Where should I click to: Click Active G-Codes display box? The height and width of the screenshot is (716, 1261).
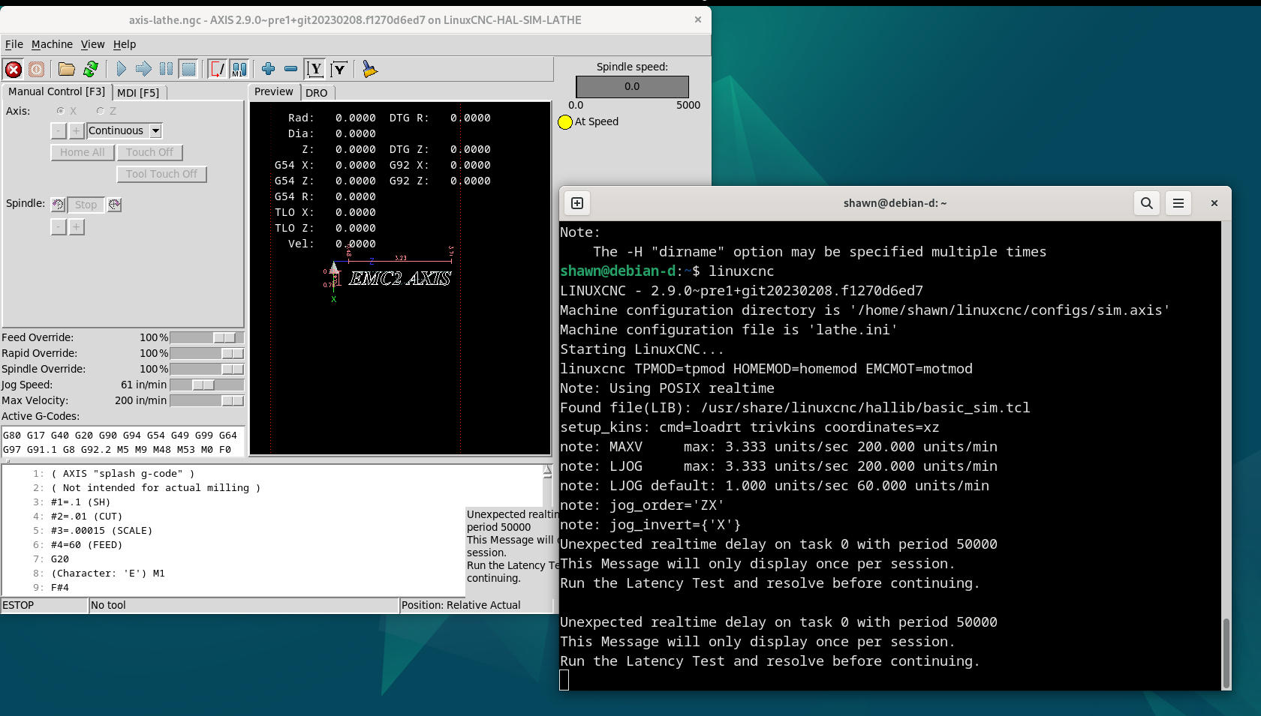tap(123, 442)
